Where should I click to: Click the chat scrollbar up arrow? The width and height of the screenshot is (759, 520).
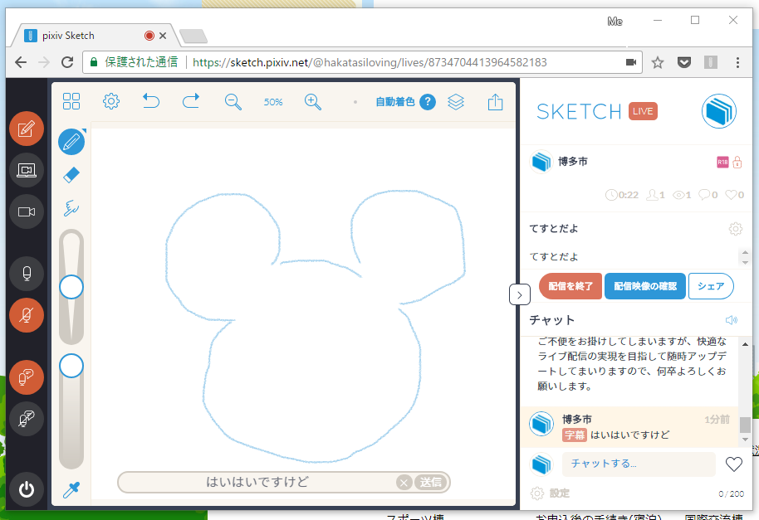point(745,344)
